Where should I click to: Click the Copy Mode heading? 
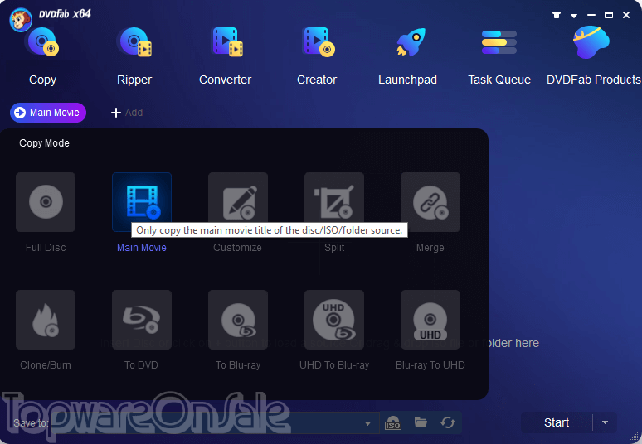[44, 143]
